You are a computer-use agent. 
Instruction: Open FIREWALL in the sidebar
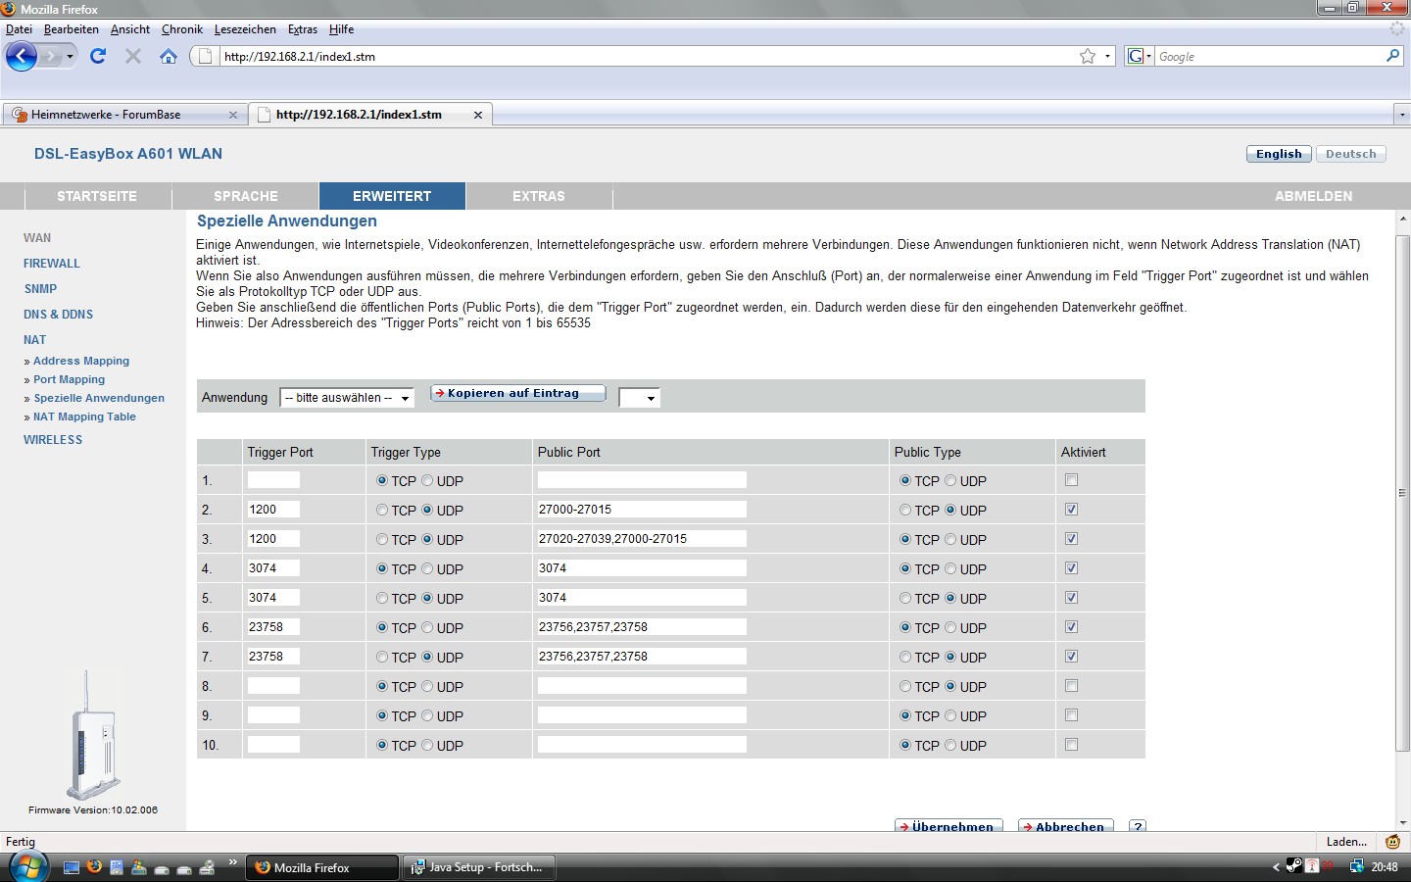[x=52, y=264]
